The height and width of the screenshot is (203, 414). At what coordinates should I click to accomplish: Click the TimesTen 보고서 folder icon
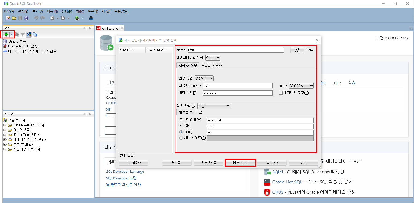[x=10, y=135]
